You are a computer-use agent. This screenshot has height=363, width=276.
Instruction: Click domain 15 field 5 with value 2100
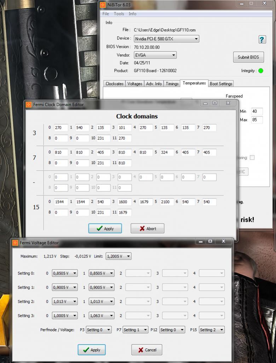tap(167, 202)
